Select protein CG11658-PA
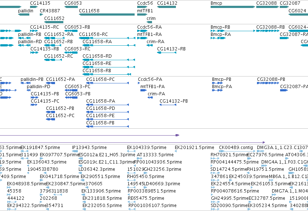The image size is (308, 211). tap(107, 105)
